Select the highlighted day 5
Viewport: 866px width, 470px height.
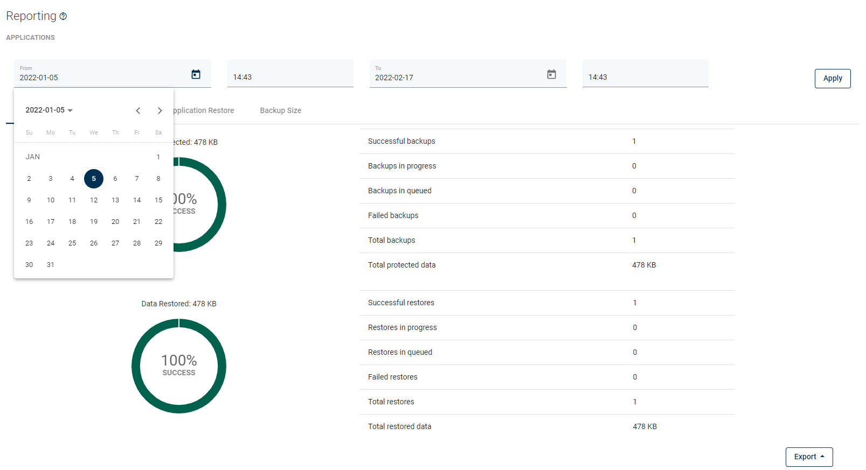tap(94, 179)
